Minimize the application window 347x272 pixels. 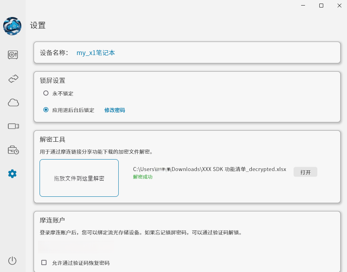[x=303, y=6]
